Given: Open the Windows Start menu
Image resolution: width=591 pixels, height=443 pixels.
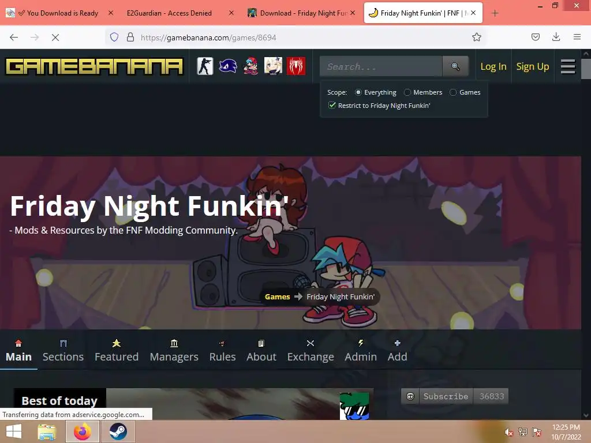Looking at the screenshot, I should (x=14, y=431).
